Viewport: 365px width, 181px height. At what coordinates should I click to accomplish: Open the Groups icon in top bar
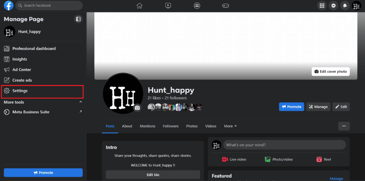pos(197,6)
